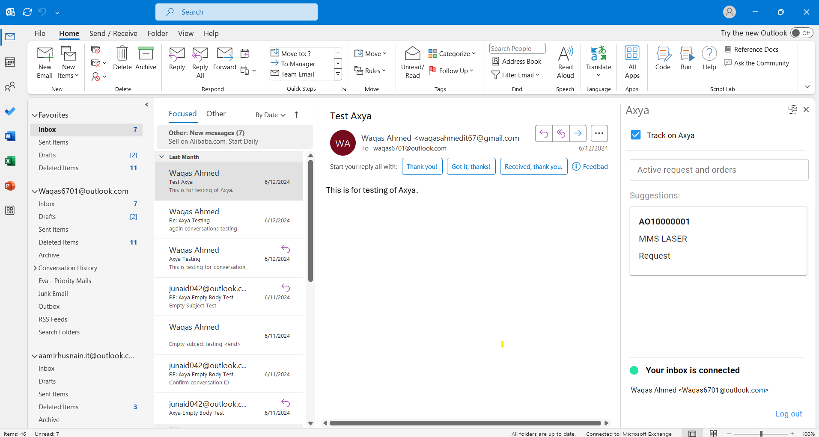Open the Translate tool
Viewport: 819px width, 437px height.
[x=598, y=61]
